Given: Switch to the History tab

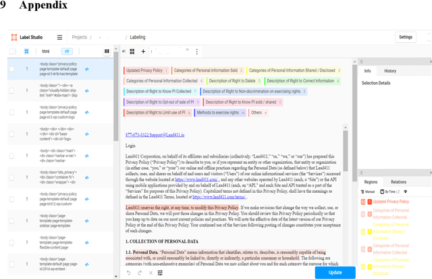Looking at the screenshot, I should click(390, 71).
